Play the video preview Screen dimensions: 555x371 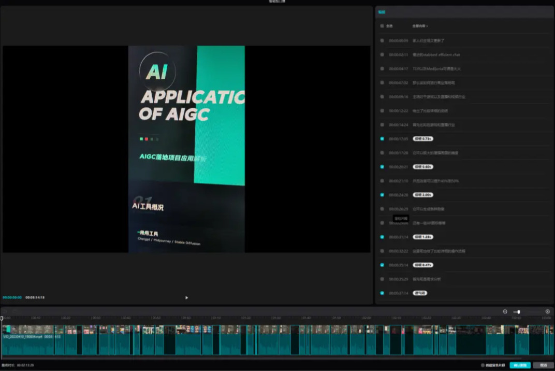point(186,297)
